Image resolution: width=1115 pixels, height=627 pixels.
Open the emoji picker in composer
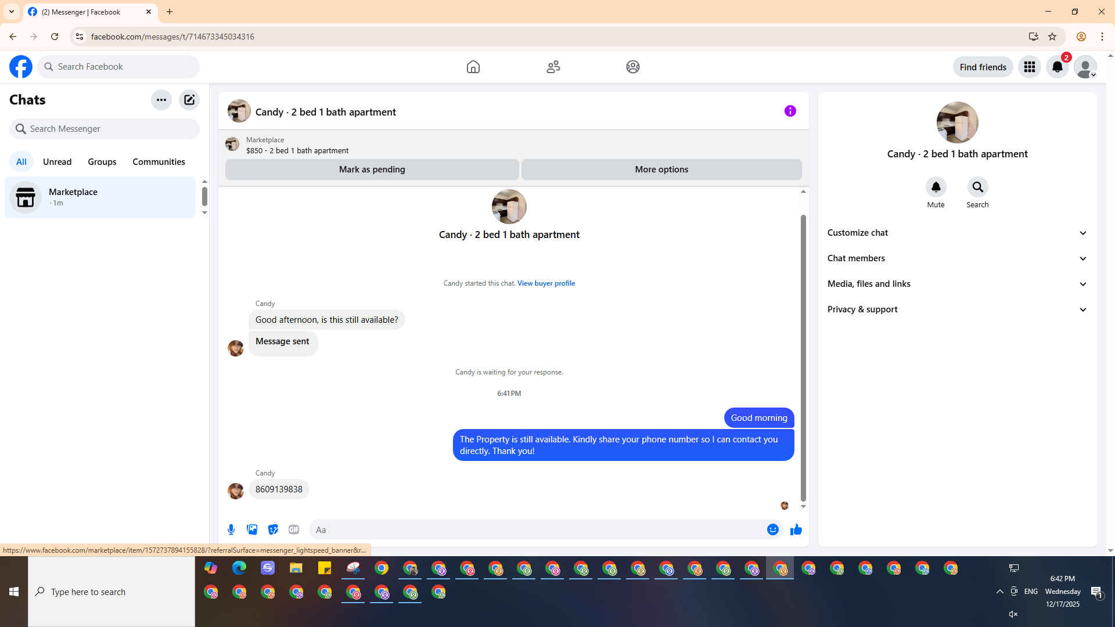(772, 529)
